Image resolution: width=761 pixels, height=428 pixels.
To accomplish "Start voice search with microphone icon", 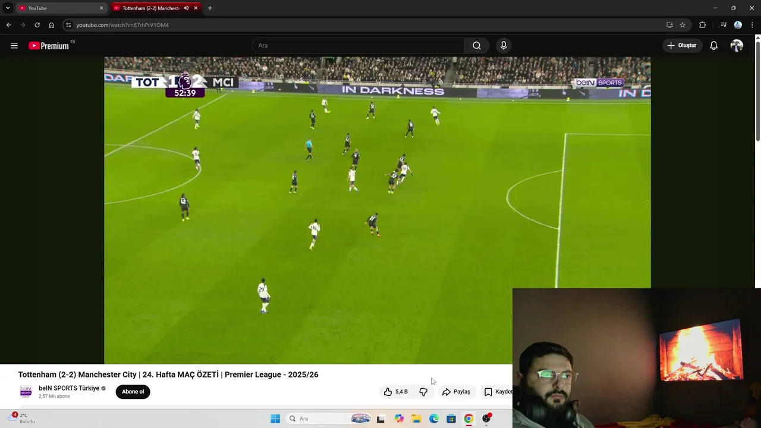I will [x=504, y=45].
